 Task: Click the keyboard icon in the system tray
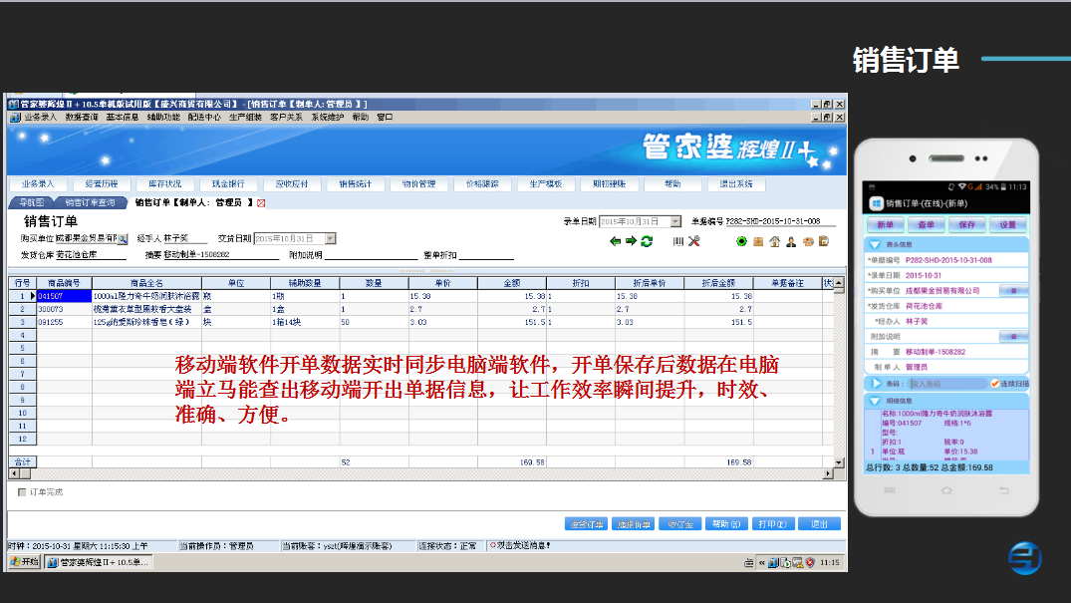click(x=748, y=563)
